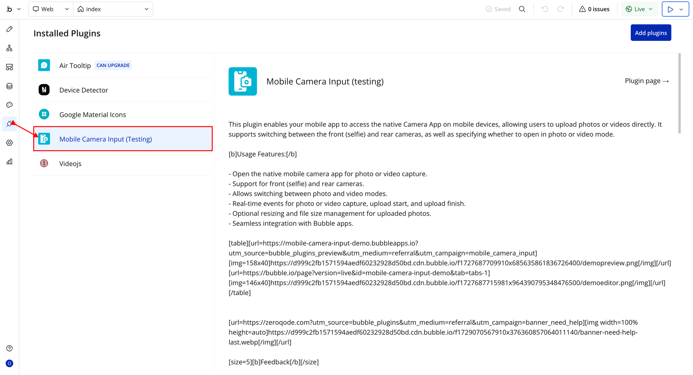
Task: Open the Workflow tab icon in sidebar
Action: tap(9, 48)
